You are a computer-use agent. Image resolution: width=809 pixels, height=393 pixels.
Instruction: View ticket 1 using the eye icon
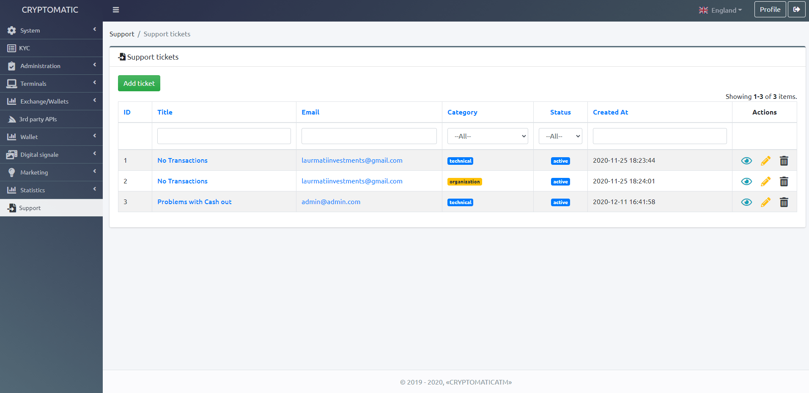(x=746, y=161)
